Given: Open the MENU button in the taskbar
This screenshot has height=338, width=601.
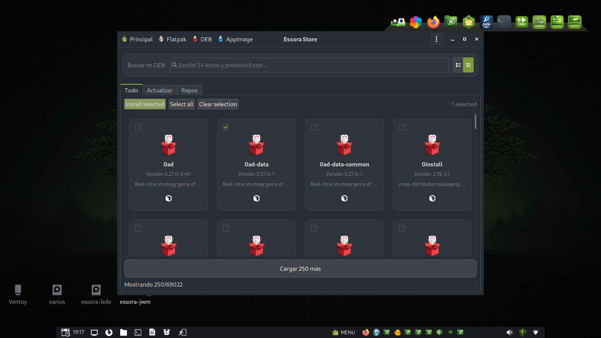Looking at the screenshot, I should [x=344, y=332].
